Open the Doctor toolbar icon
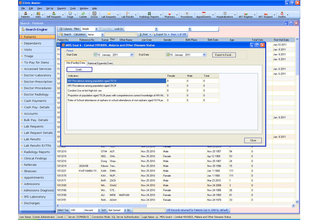The width and height of the screenshot is (319, 220). (x=94, y=15)
